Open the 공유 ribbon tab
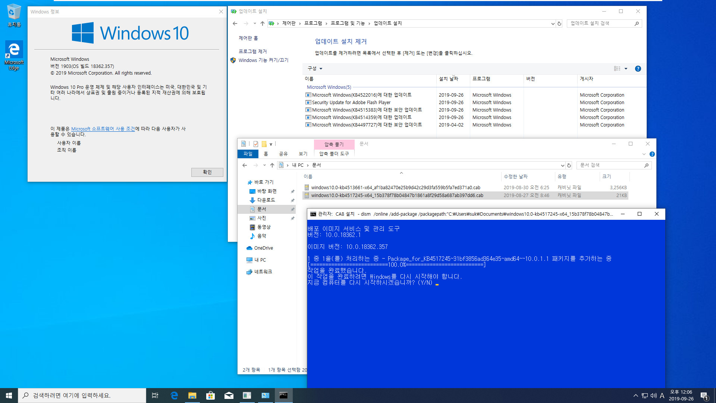Viewport: 716px width, 403px height. coord(283,154)
